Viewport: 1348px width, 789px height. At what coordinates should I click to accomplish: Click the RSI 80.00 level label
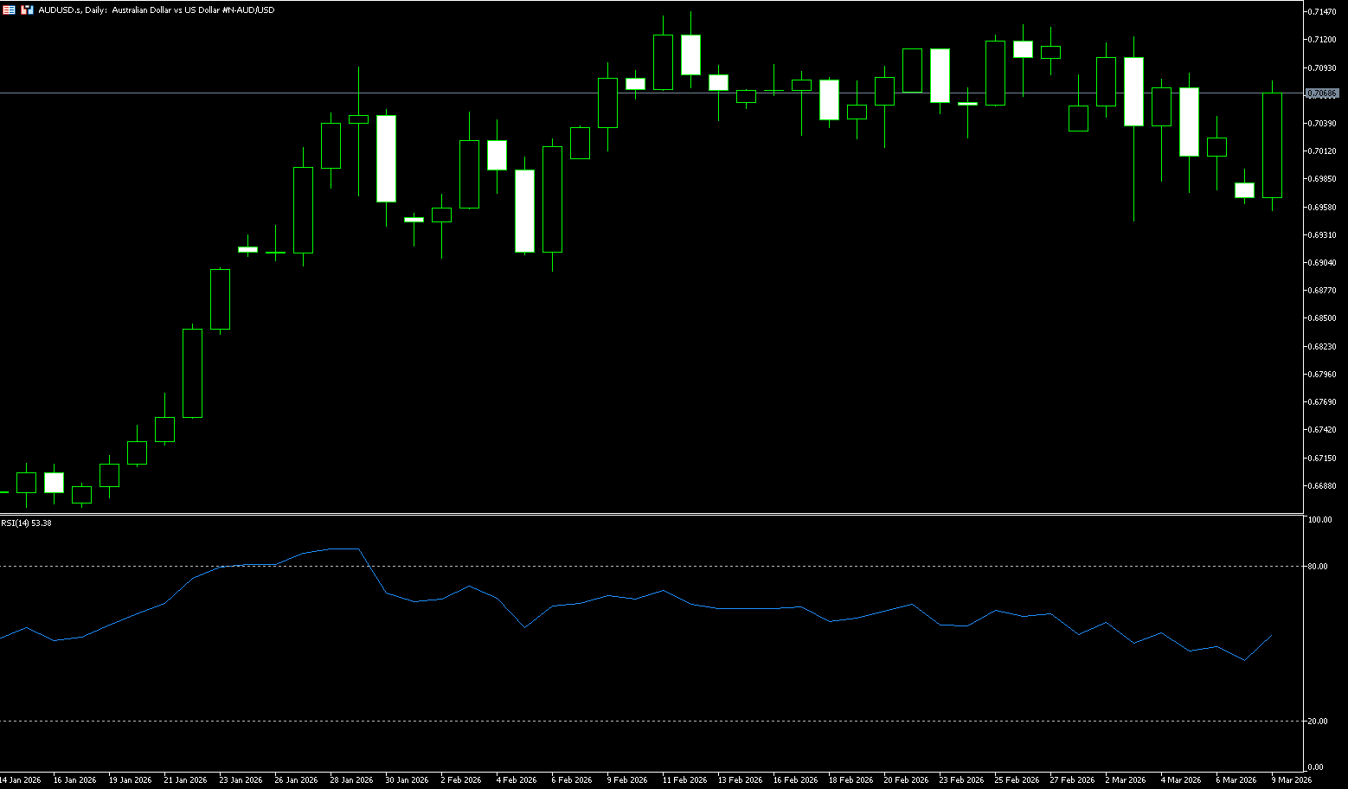tap(1318, 567)
